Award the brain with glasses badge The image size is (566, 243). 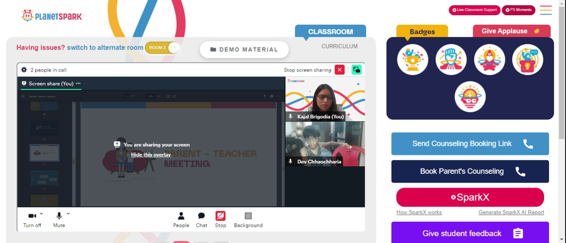tap(470, 97)
